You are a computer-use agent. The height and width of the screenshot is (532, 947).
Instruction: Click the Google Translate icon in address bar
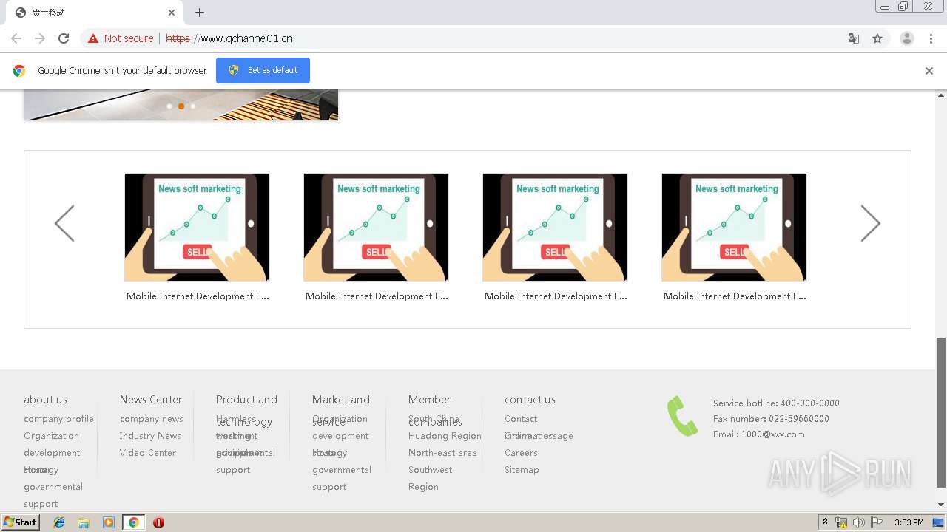[854, 38]
